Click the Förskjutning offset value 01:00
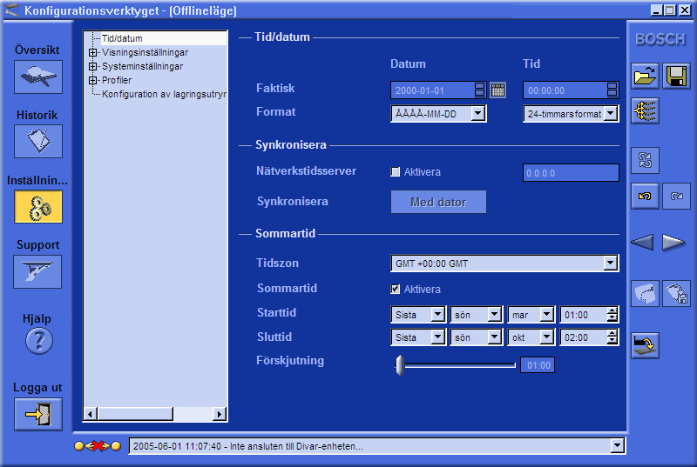697x467 pixels. click(538, 365)
